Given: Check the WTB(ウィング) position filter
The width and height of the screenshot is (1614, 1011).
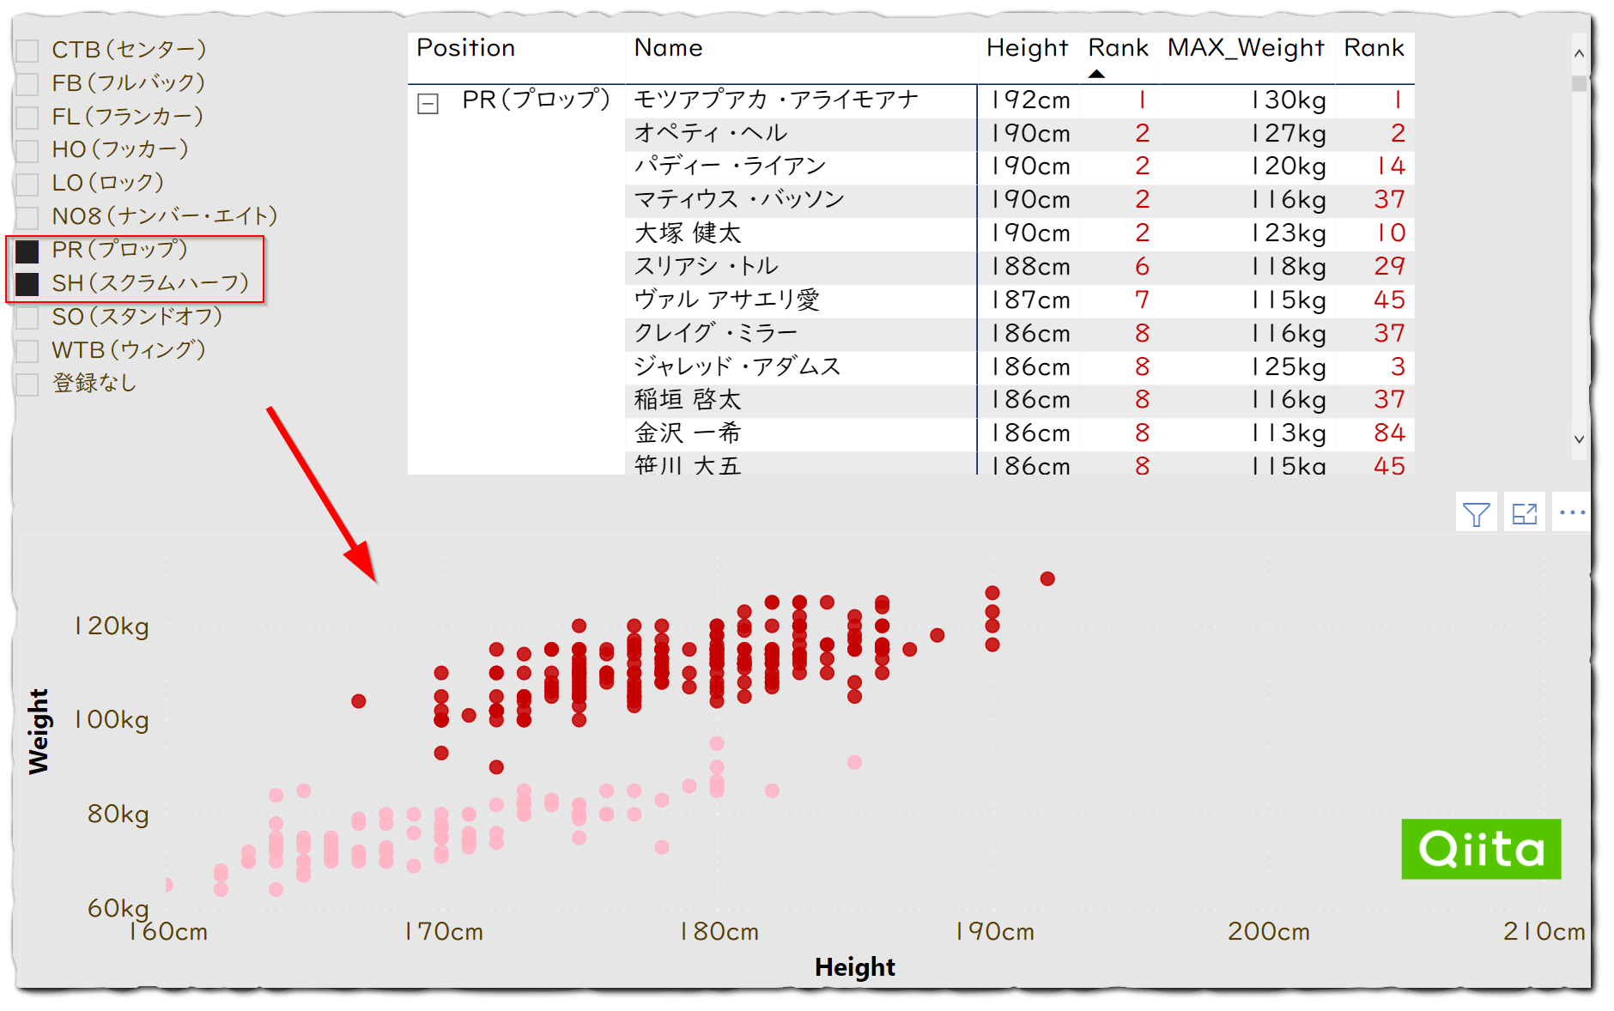Looking at the screenshot, I should click(x=27, y=351).
